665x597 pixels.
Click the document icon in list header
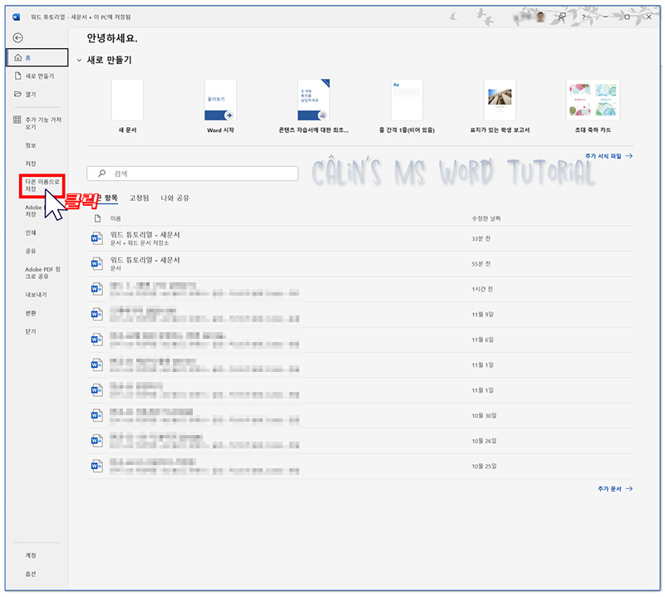click(x=97, y=218)
